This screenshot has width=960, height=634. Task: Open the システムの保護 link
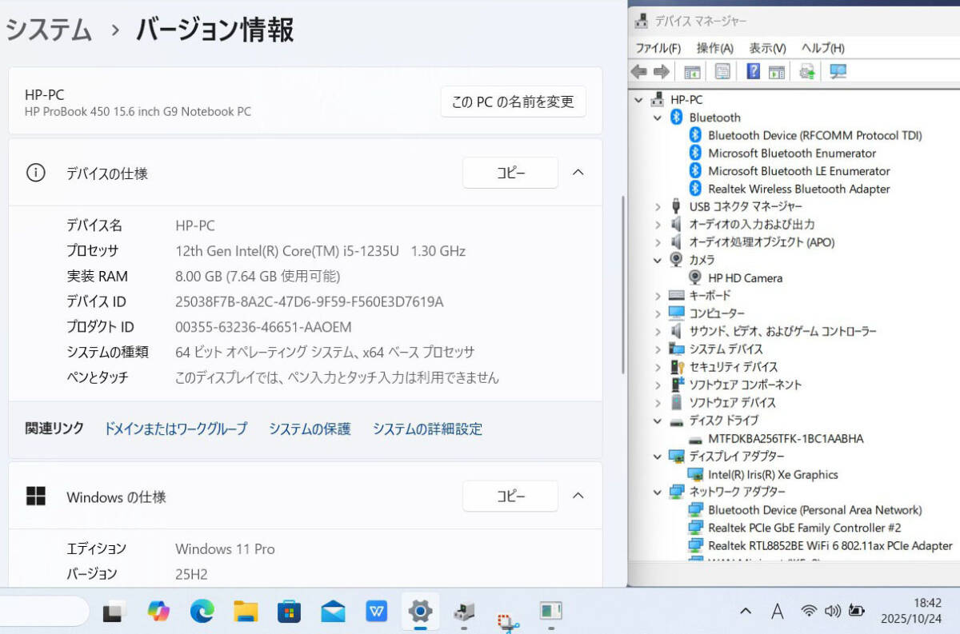[310, 429]
